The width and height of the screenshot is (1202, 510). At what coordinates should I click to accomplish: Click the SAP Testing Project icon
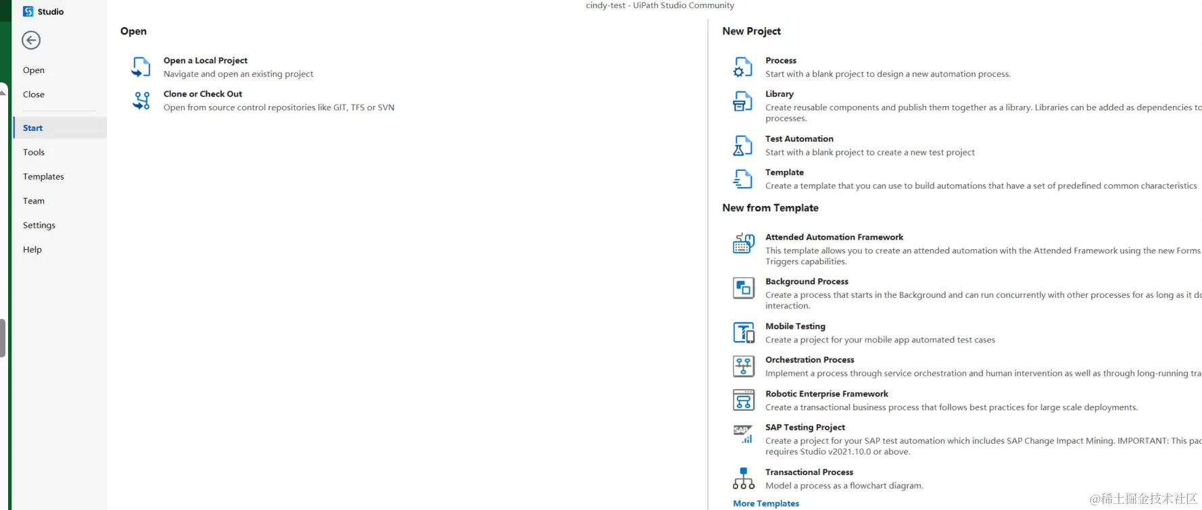(x=744, y=434)
